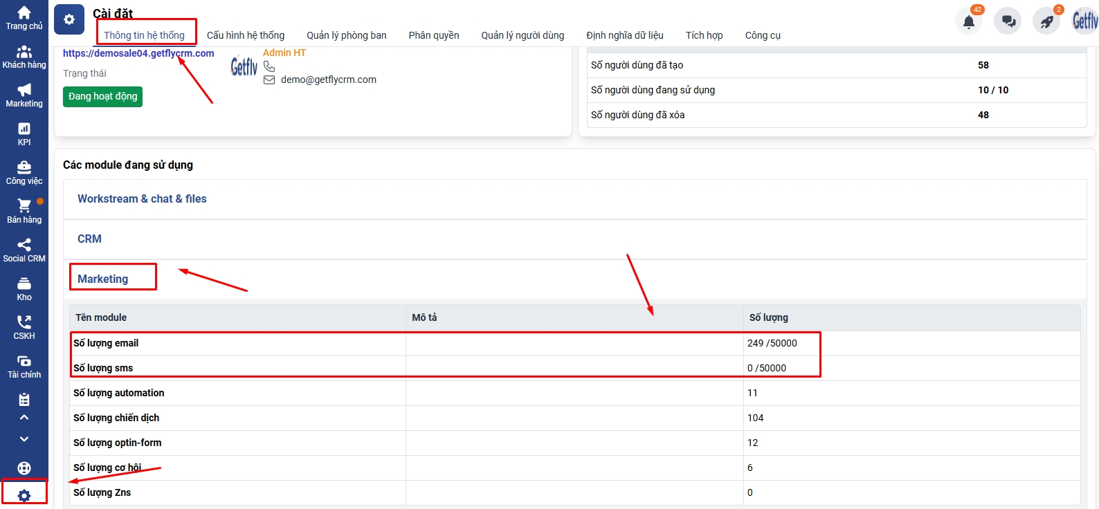Click the notification bell icon
1099x509 pixels.
pyautogui.click(x=969, y=21)
